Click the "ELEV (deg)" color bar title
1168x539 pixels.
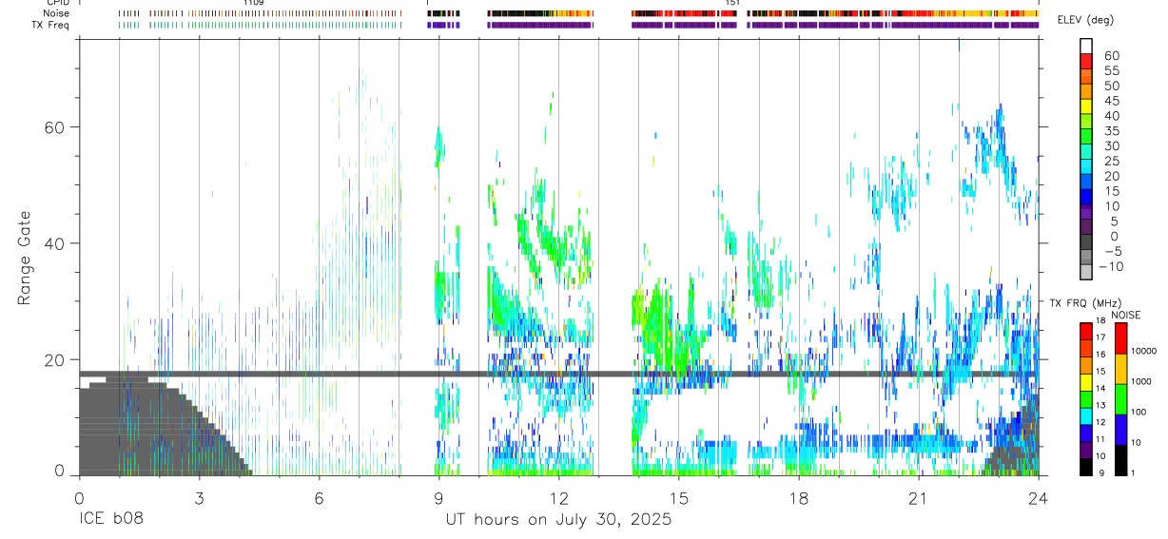click(1085, 21)
